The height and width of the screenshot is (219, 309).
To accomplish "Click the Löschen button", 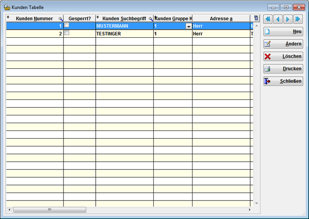I will click(x=283, y=56).
